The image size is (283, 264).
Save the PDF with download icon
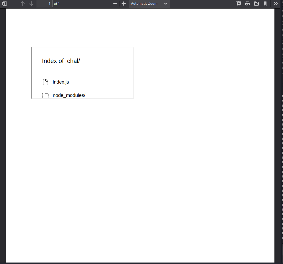[256, 4]
